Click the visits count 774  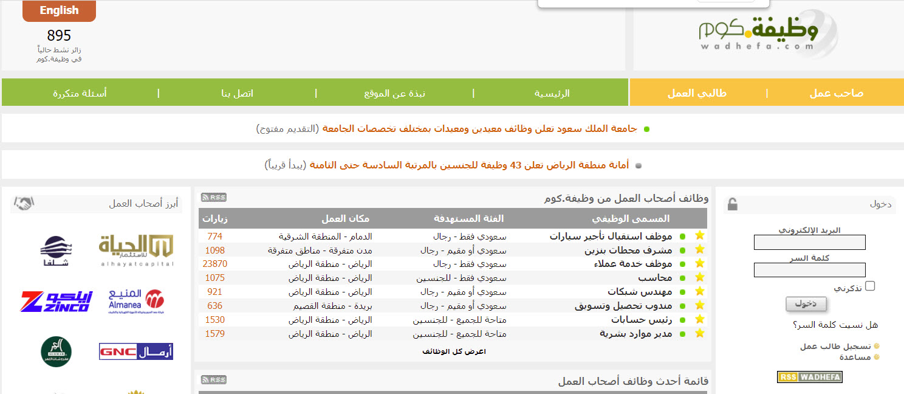(215, 236)
